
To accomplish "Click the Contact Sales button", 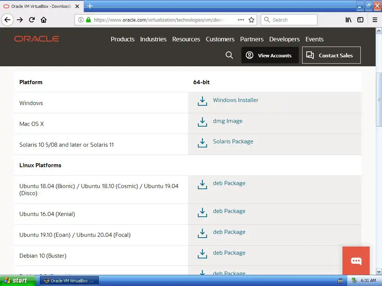I will coord(331,55).
